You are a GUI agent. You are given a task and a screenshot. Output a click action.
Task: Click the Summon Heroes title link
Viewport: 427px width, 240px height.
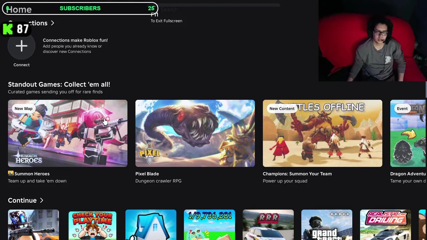coord(32,174)
